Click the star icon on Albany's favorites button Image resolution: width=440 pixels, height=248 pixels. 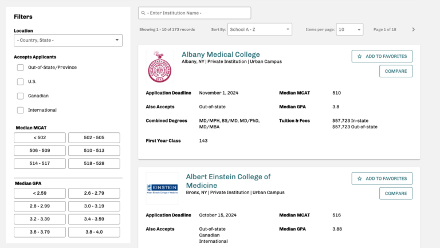point(359,56)
